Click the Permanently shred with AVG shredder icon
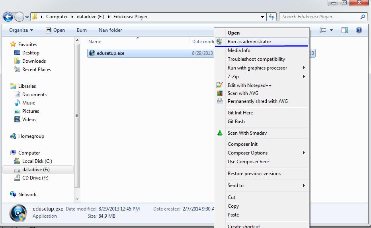 220,101
